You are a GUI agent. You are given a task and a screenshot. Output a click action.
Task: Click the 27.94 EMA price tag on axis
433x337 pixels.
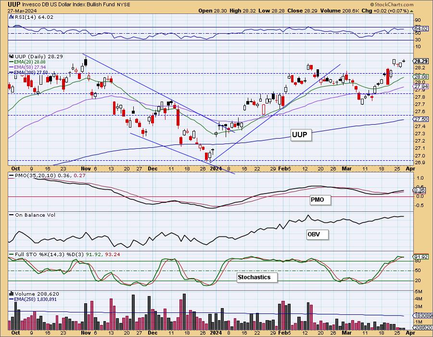[421, 87]
